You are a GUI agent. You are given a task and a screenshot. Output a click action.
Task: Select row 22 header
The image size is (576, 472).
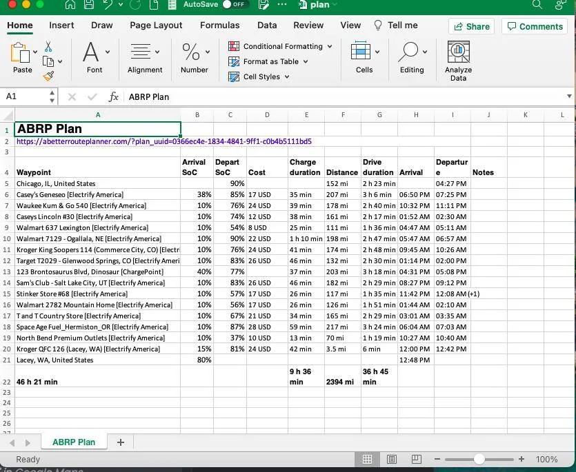coord(7,376)
